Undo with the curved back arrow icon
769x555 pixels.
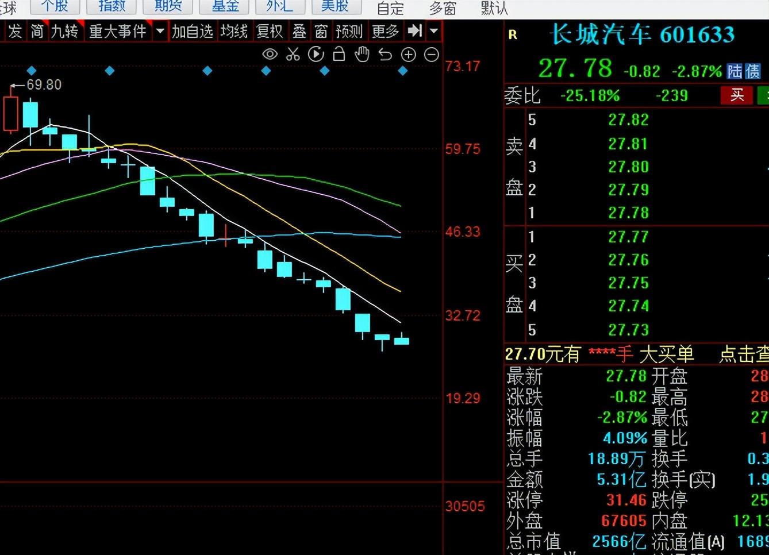(x=385, y=55)
